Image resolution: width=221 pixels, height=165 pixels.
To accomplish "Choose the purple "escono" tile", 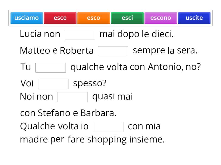I will coord(161,18).
